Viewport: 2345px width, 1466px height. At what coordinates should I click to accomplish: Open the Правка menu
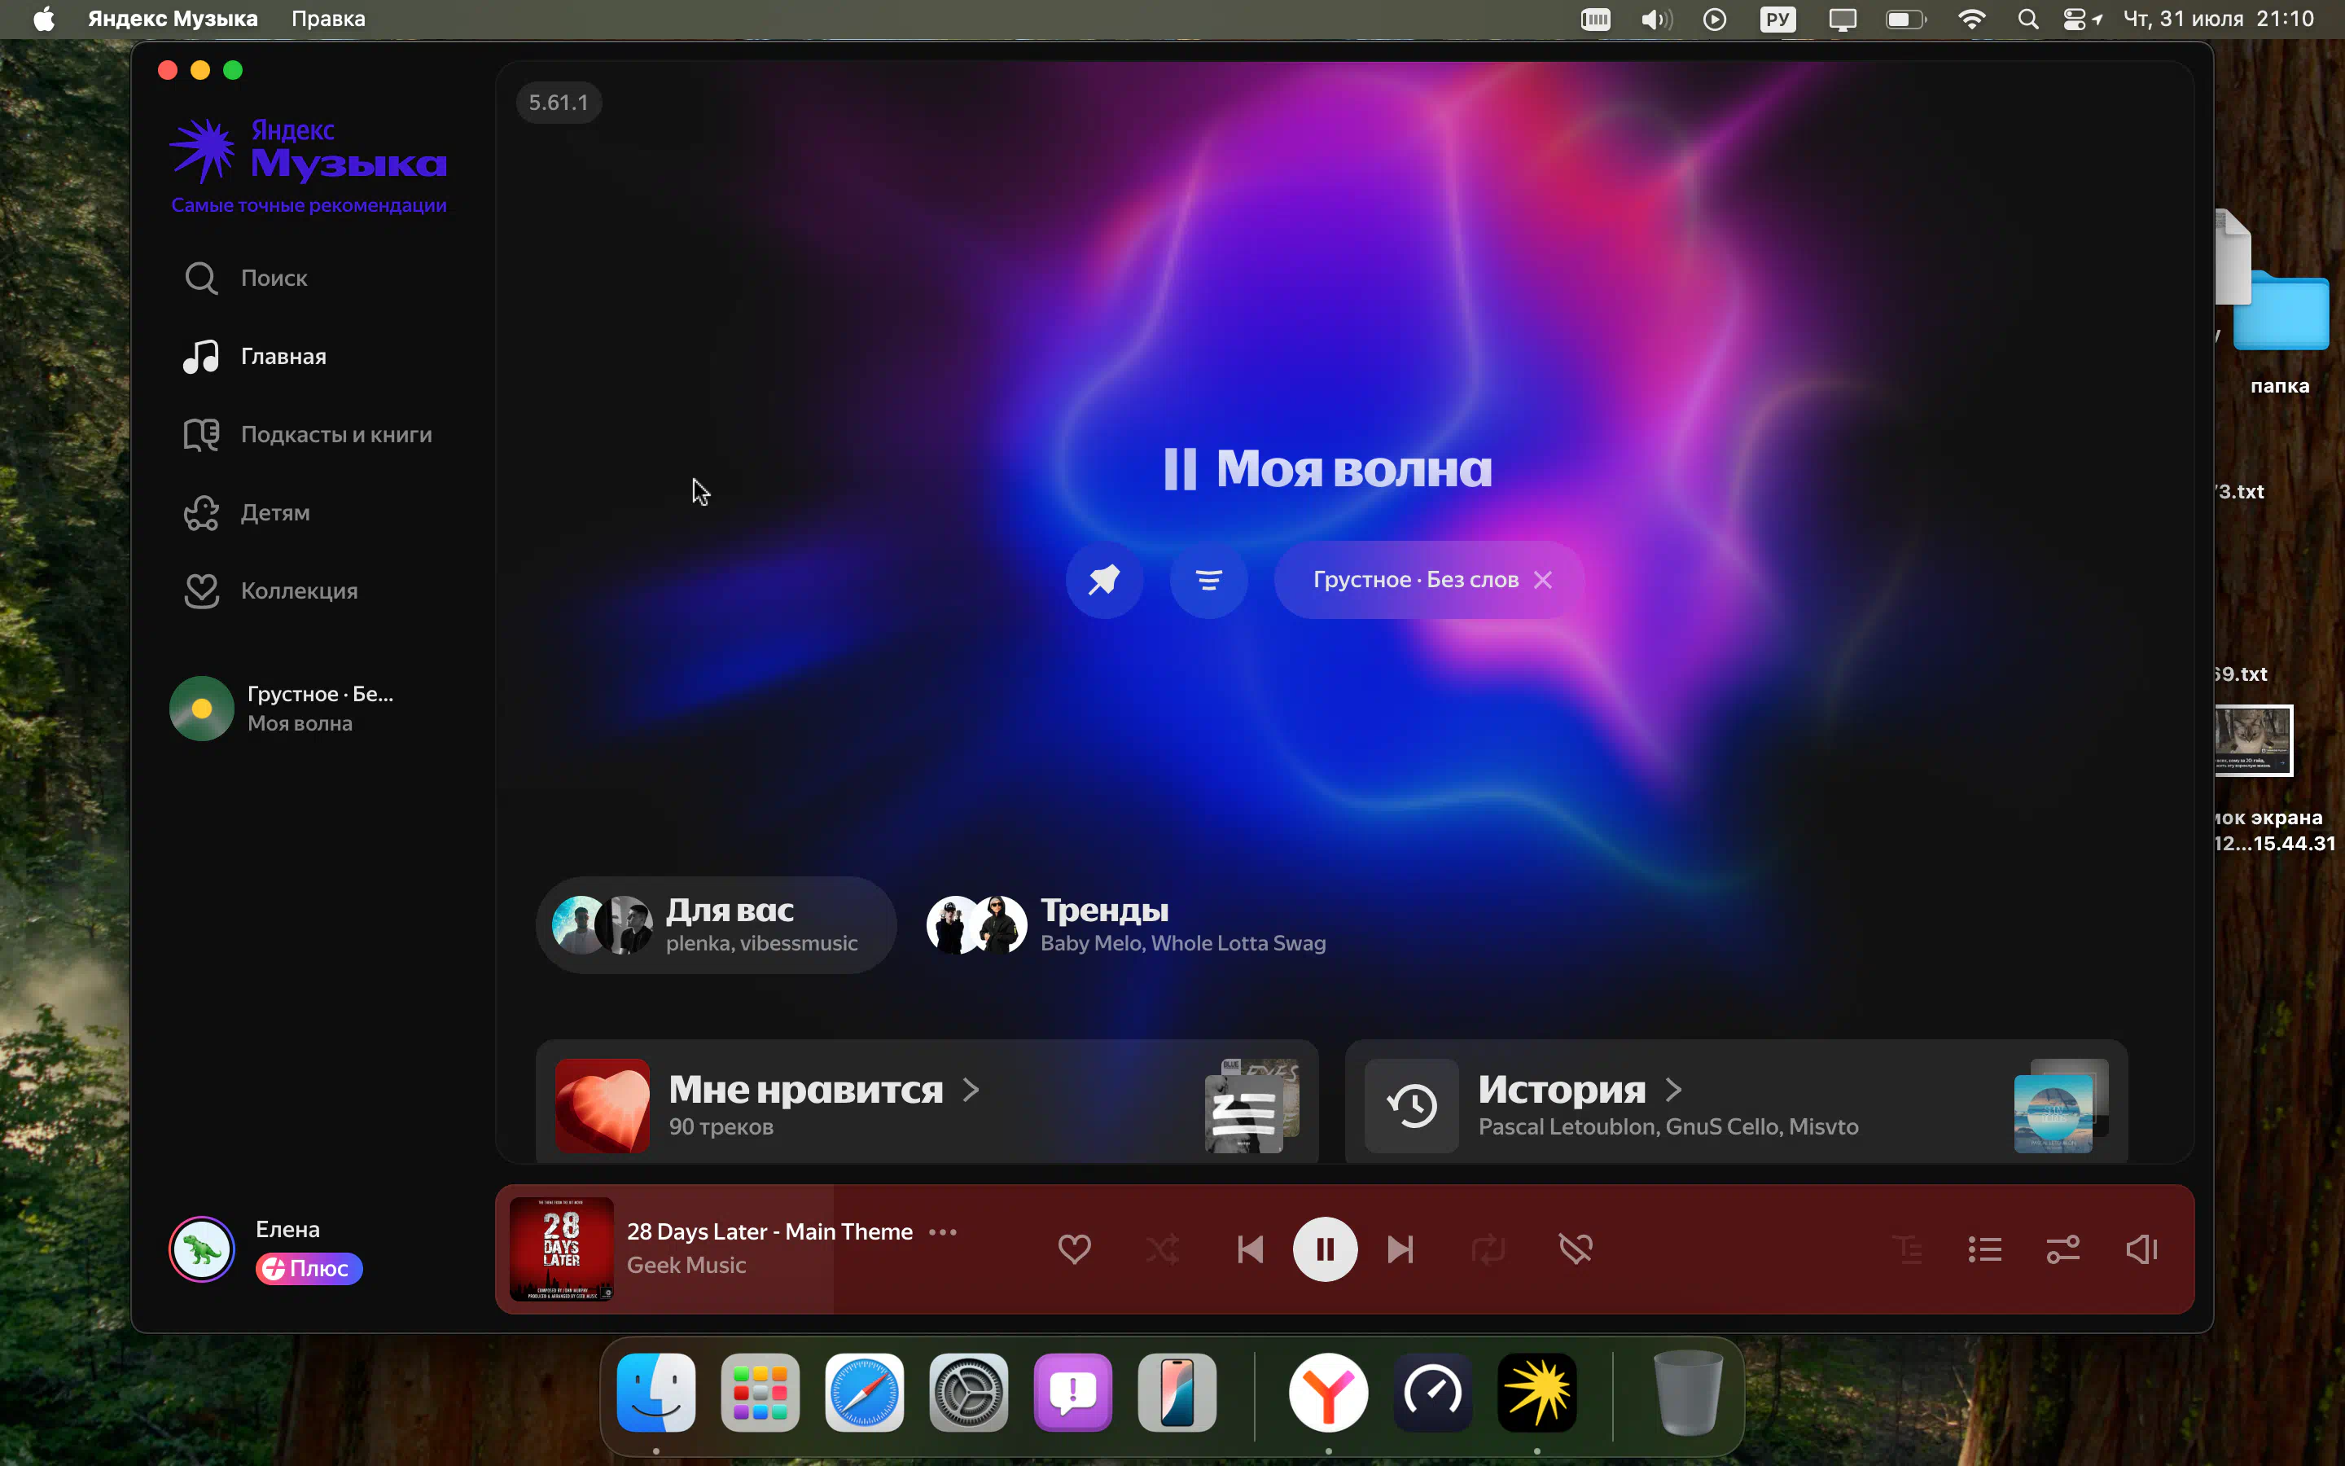[x=328, y=19]
